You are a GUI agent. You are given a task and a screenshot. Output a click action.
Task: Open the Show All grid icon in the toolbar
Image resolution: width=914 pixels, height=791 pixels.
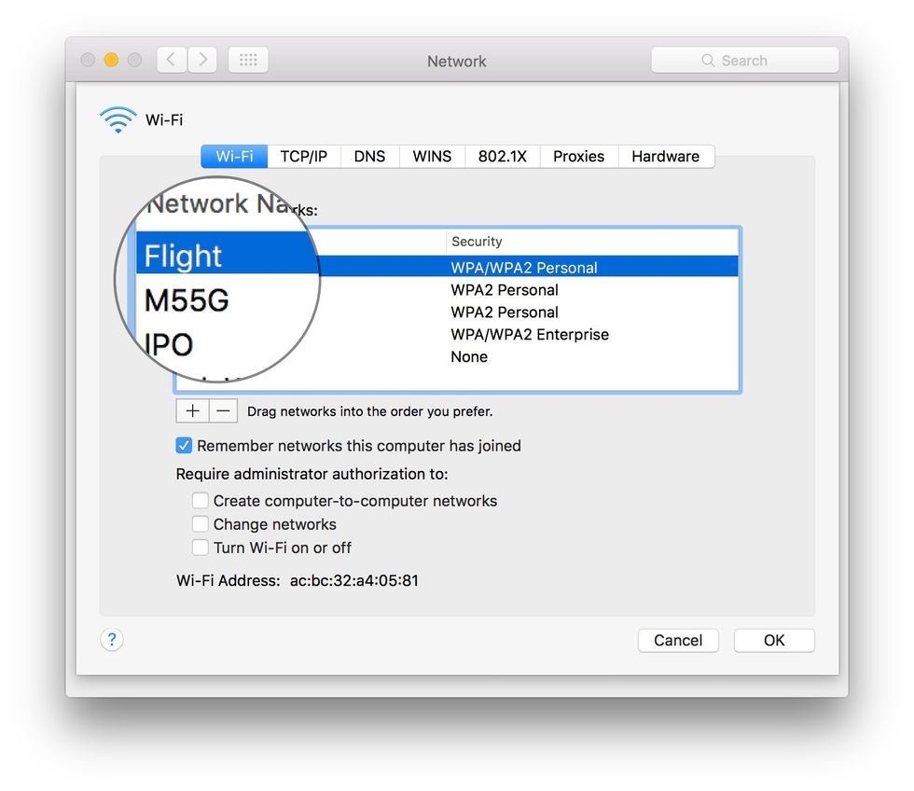pyautogui.click(x=248, y=59)
